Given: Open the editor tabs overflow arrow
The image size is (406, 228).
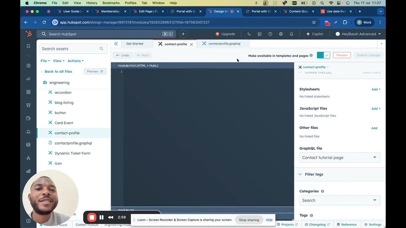Looking at the screenshot, I should point(381,44).
